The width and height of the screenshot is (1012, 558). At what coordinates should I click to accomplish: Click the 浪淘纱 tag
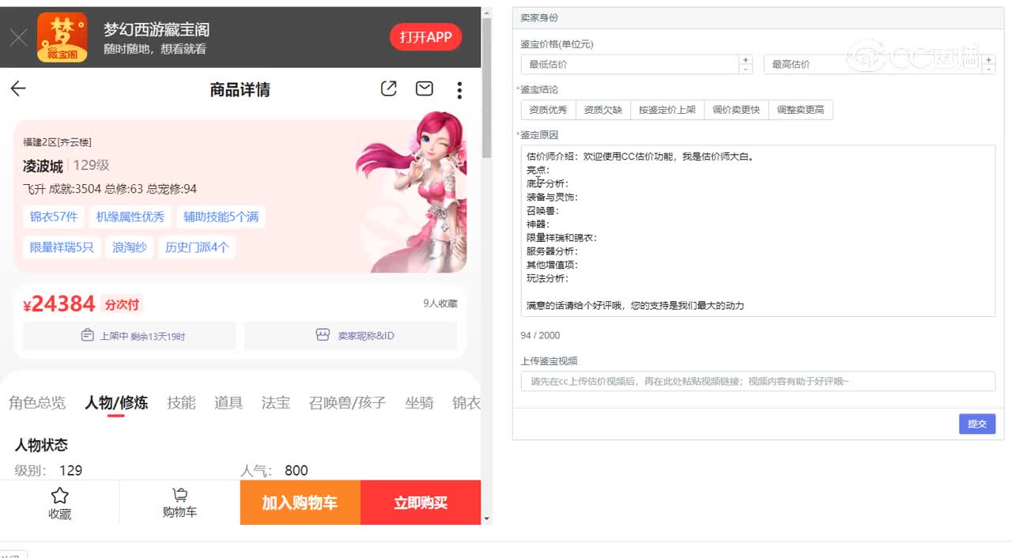coord(130,247)
